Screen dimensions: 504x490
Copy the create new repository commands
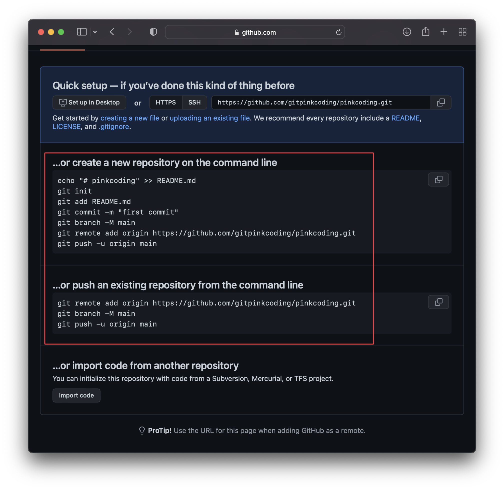[438, 179]
